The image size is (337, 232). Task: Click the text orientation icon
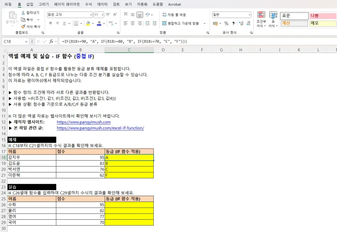(147, 14)
